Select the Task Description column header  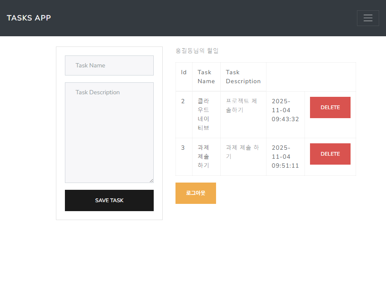pyautogui.click(x=243, y=77)
